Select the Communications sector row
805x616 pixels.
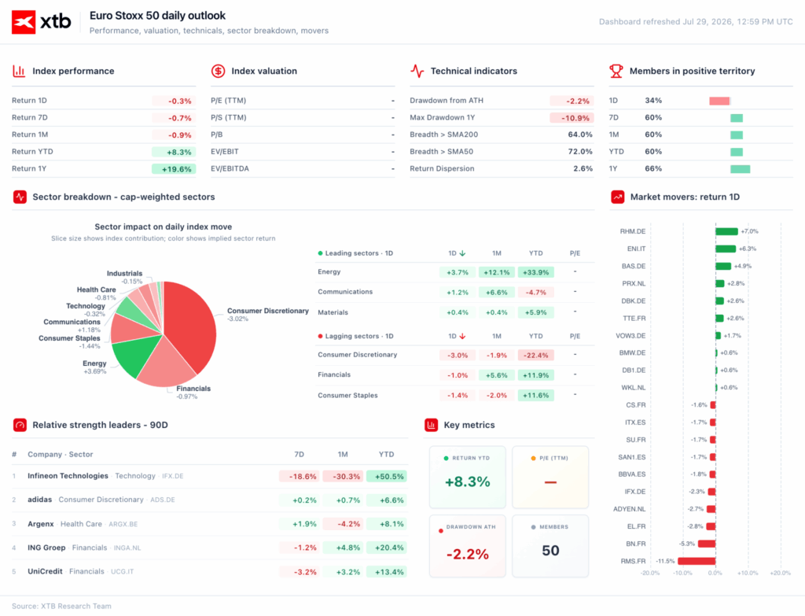click(455, 292)
